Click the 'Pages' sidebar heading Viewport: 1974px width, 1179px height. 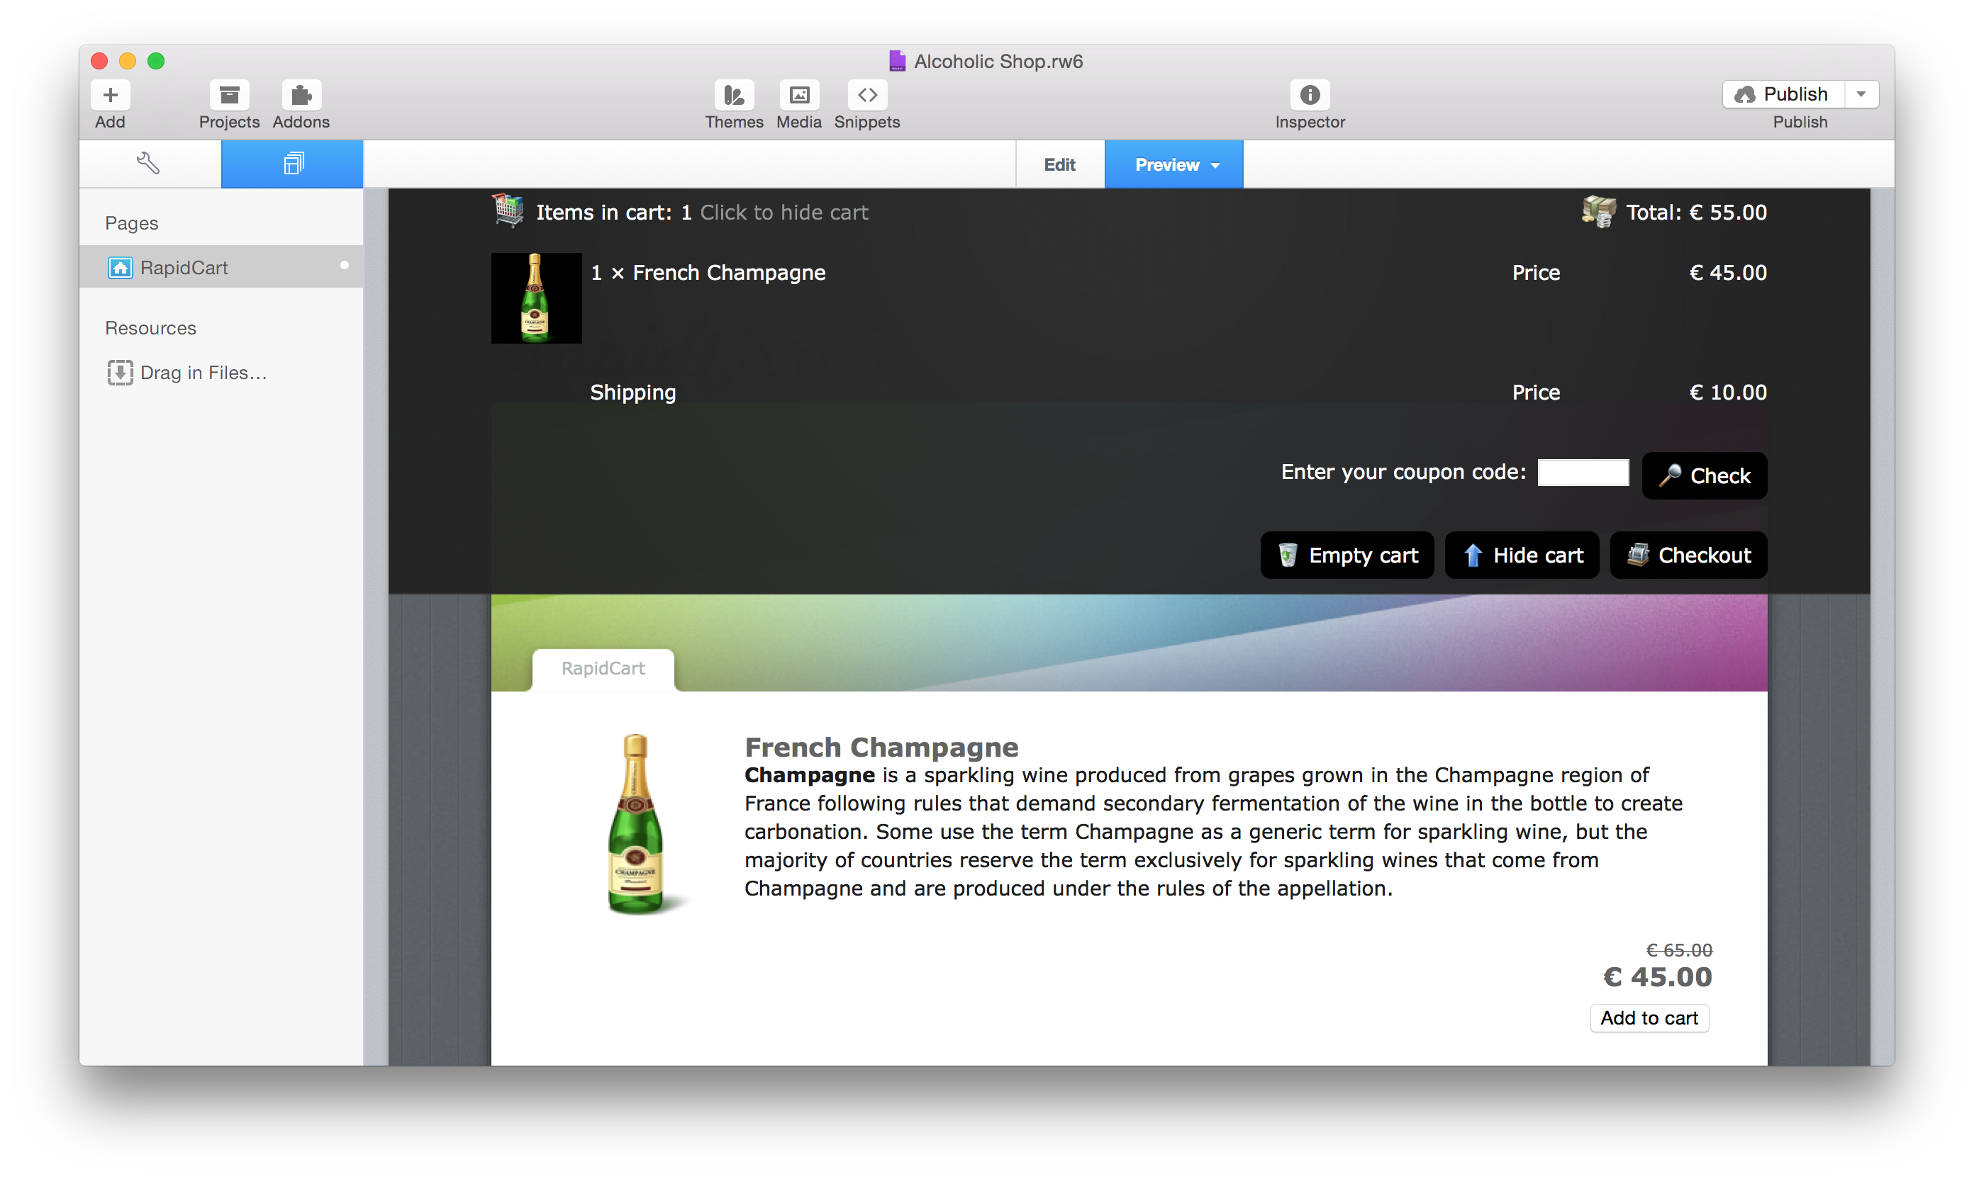pyautogui.click(x=131, y=223)
